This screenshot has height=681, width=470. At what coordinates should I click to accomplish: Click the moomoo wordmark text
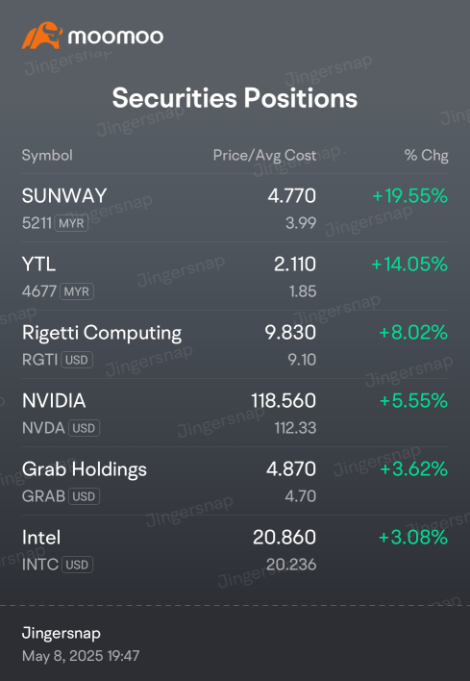(x=116, y=37)
